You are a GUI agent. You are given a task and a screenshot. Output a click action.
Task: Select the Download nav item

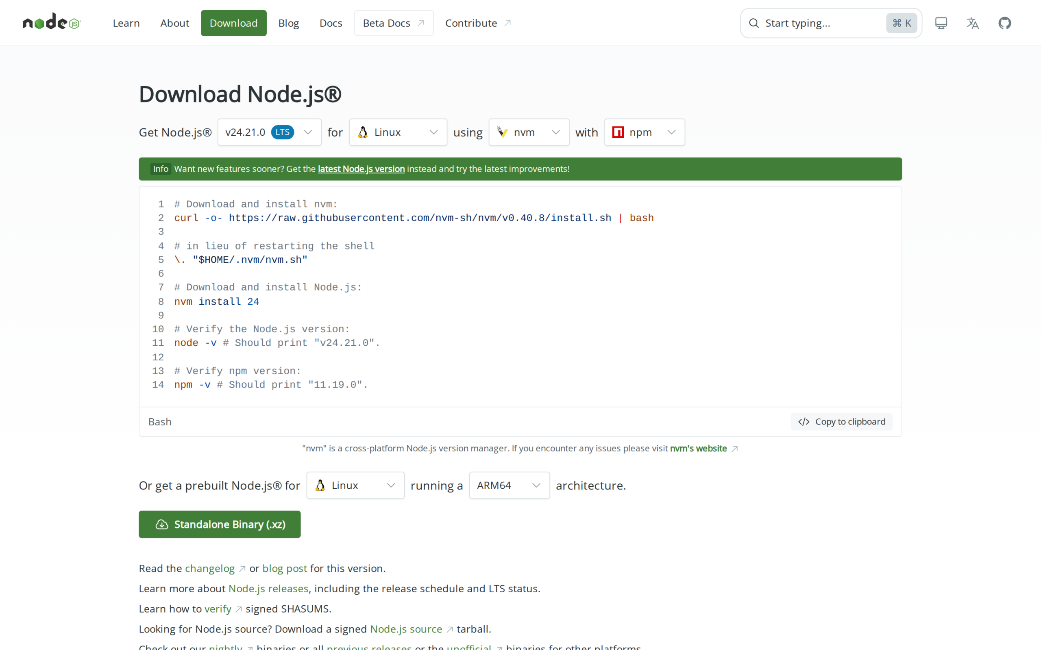pos(233,23)
